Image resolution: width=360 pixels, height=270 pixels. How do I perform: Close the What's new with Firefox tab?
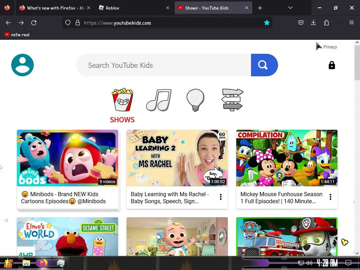89,8
